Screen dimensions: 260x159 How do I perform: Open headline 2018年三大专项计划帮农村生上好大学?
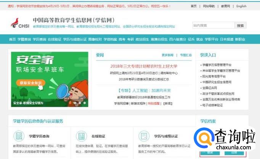pos(144,66)
